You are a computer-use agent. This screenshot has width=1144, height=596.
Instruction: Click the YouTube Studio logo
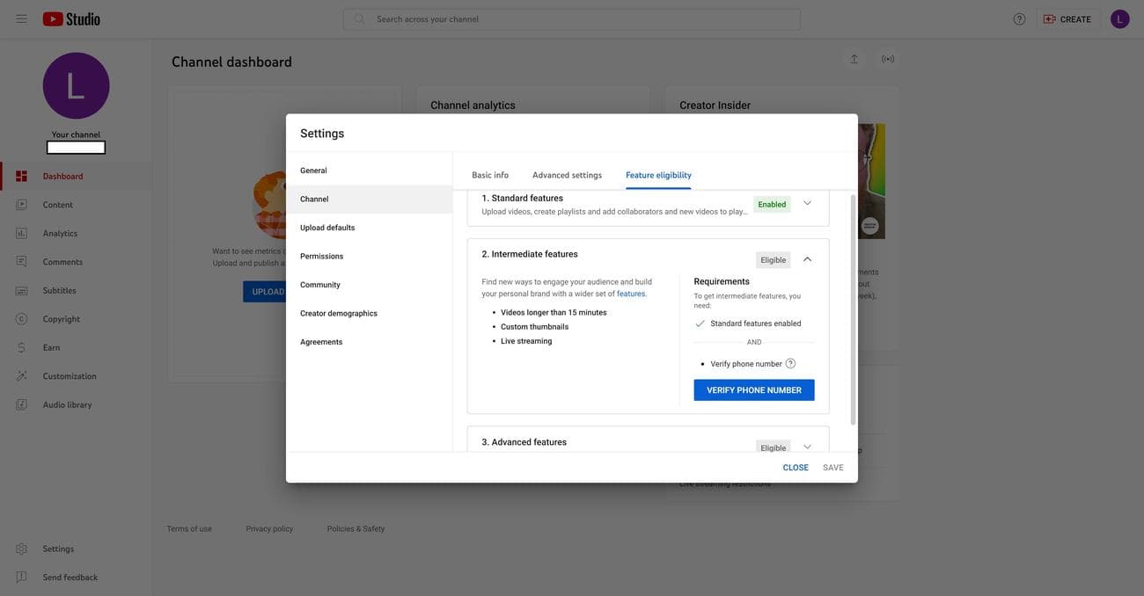[x=71, y=18]
